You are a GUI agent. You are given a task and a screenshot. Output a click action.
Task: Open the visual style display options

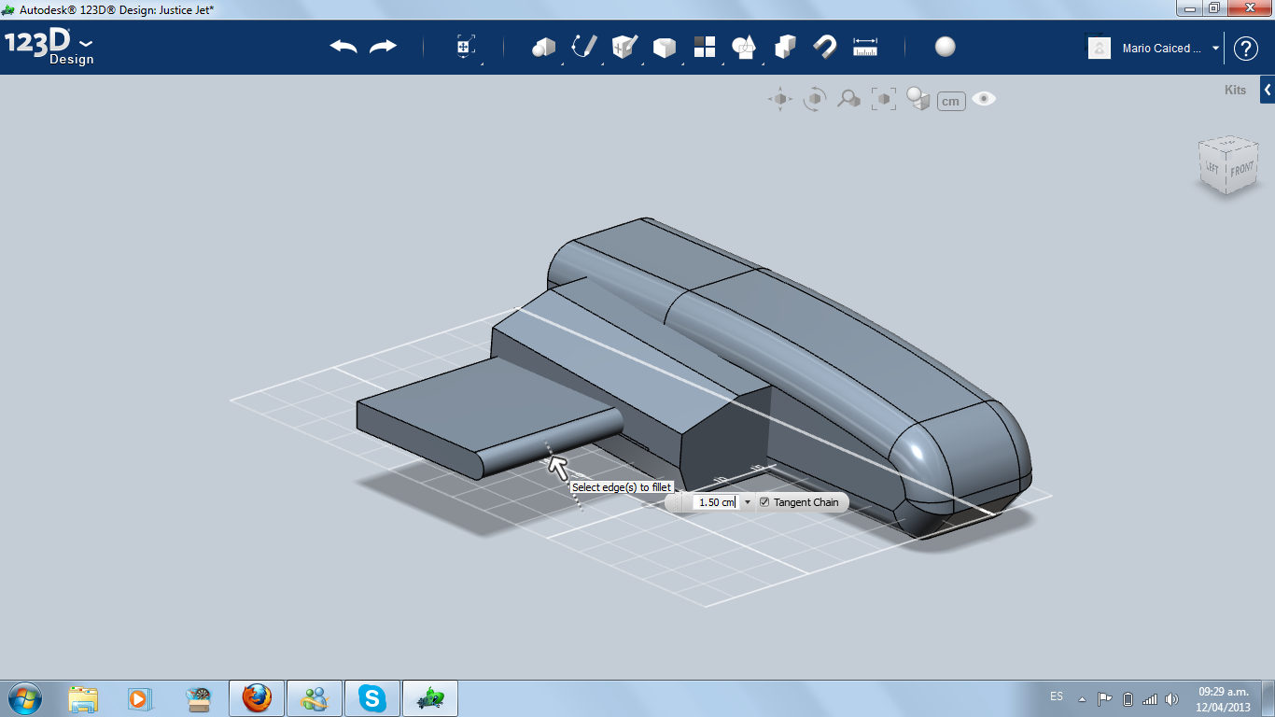point(918,99)
